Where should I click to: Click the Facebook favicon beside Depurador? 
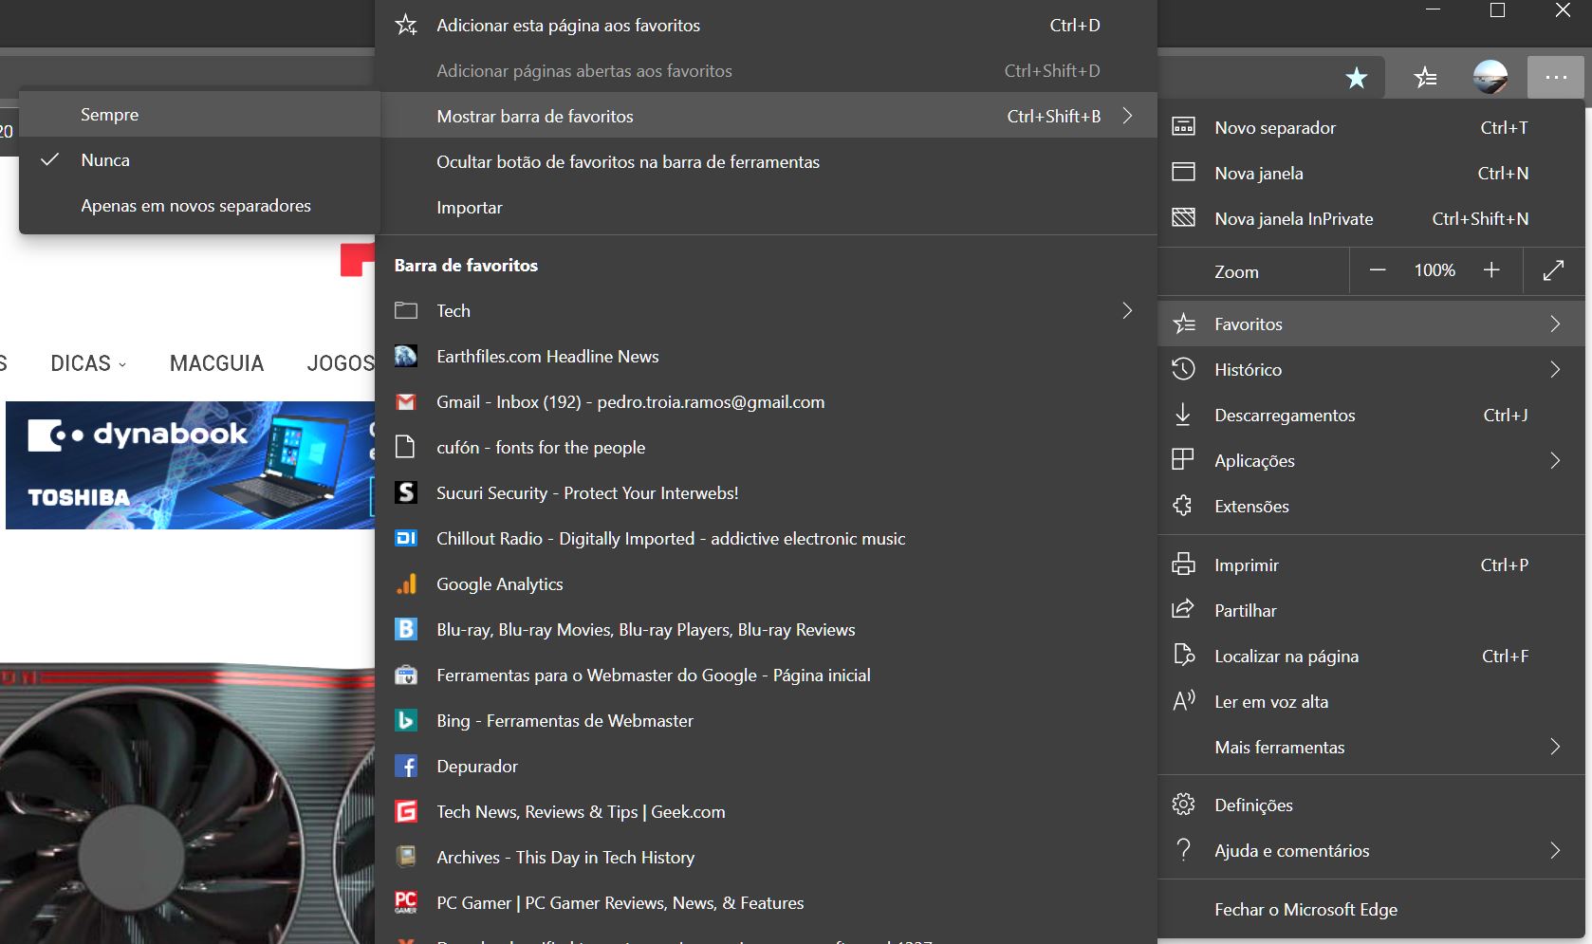(406, 766)
